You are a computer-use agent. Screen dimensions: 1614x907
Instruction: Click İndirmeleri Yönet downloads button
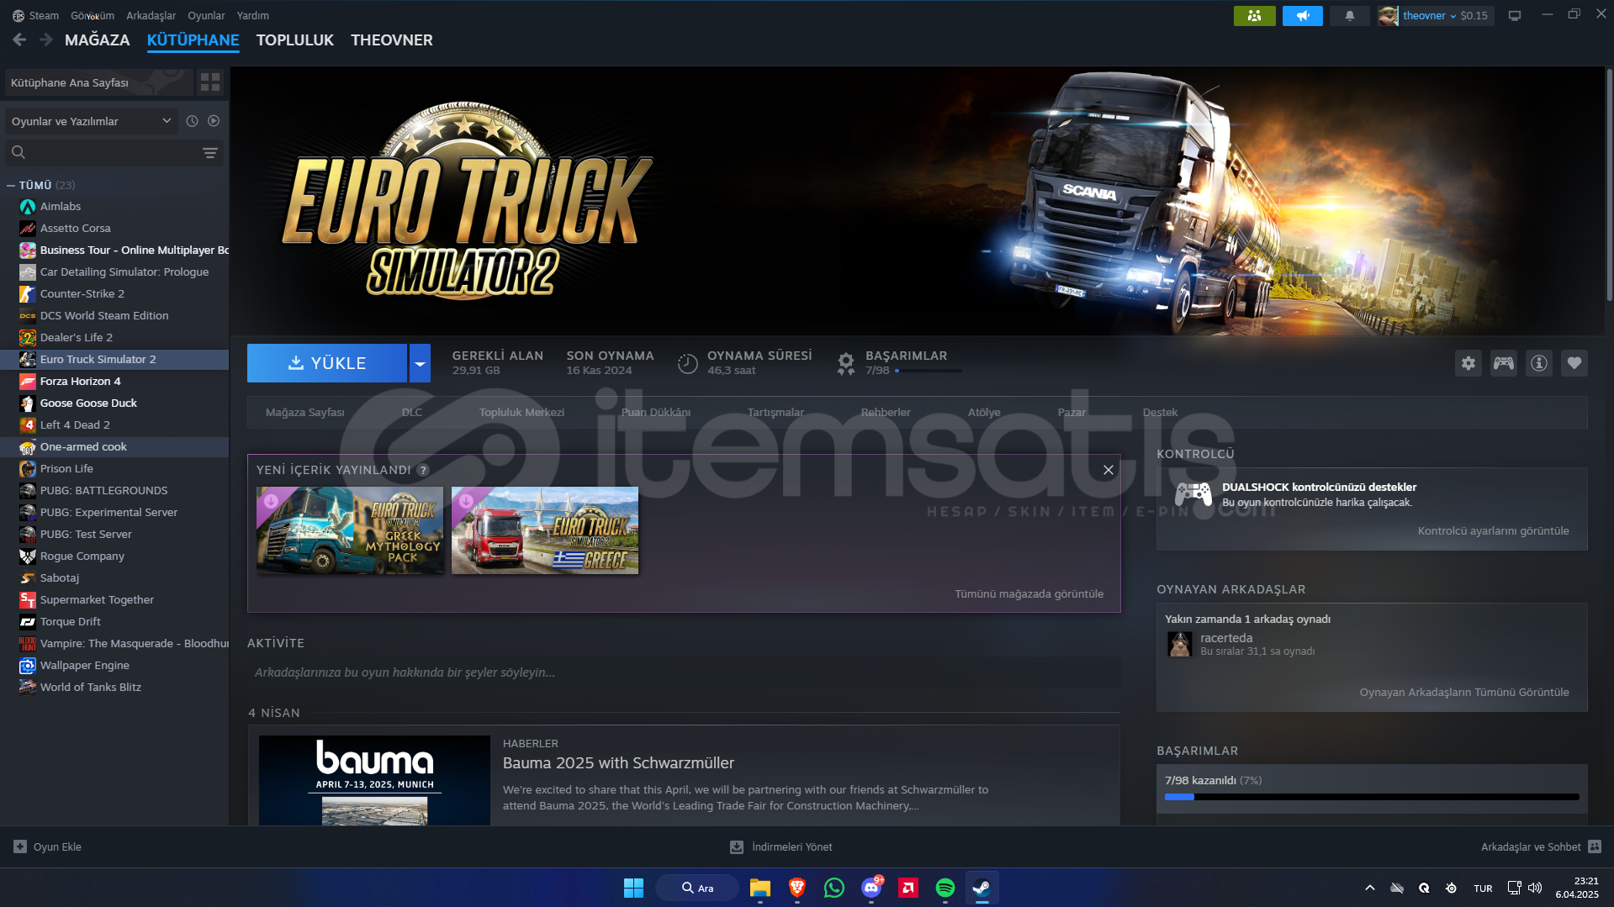coord(781,846)
